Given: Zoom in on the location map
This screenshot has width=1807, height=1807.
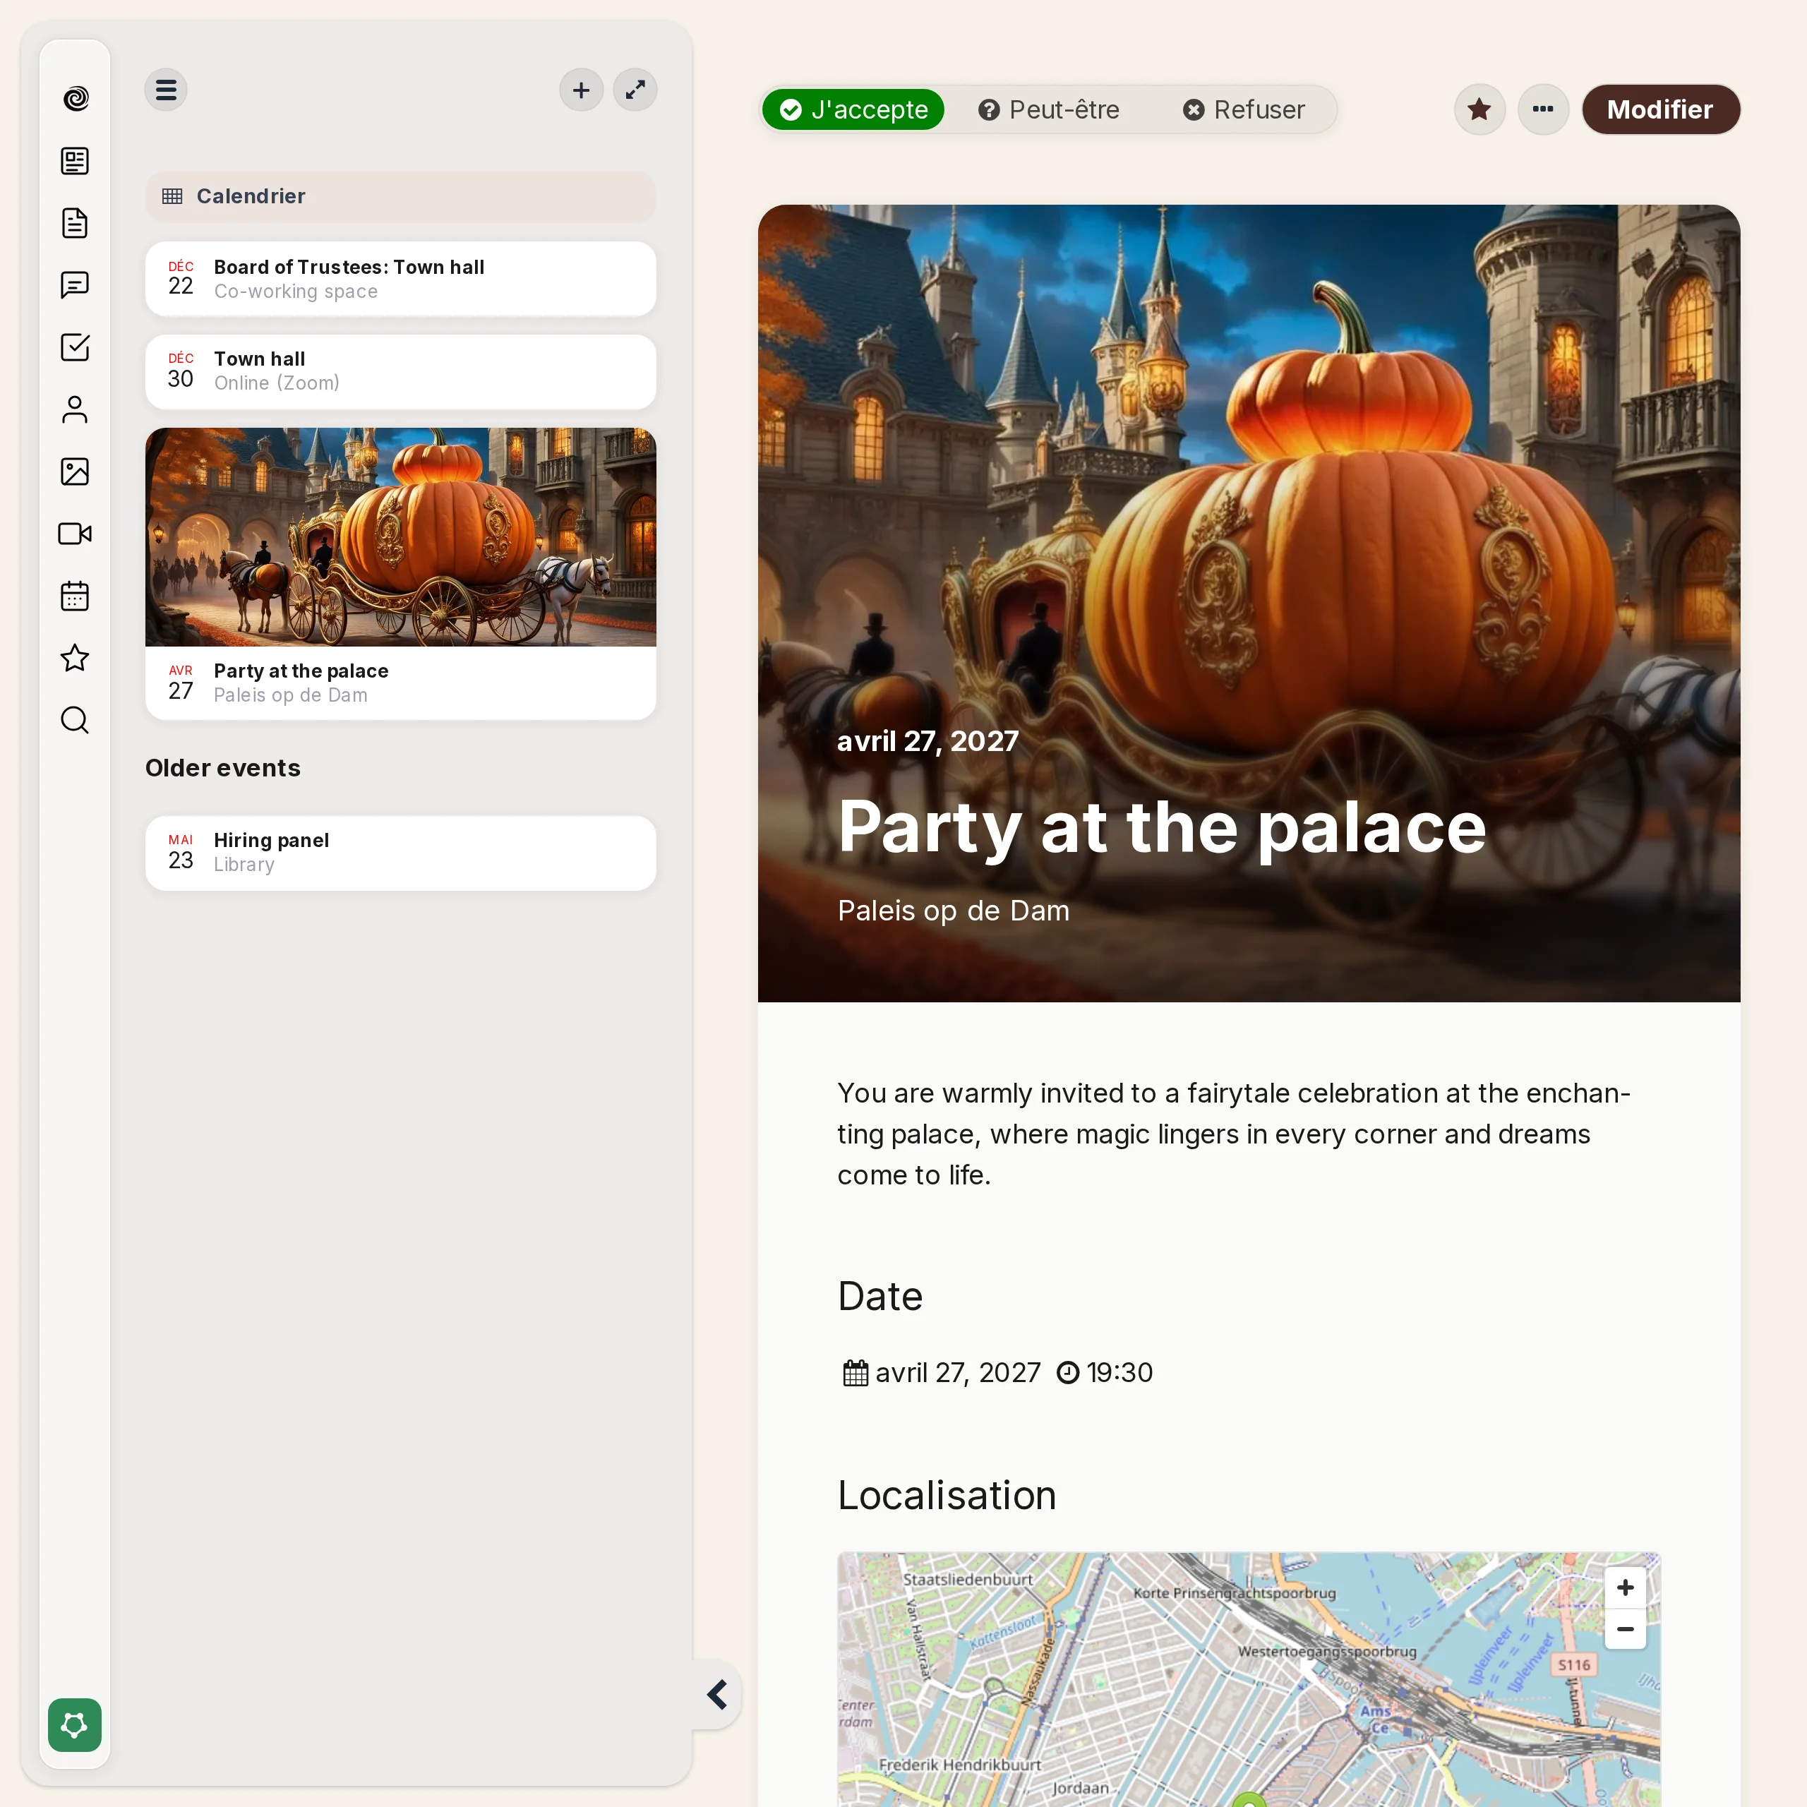Looking at the screenshot, I should point(1625,1587).
